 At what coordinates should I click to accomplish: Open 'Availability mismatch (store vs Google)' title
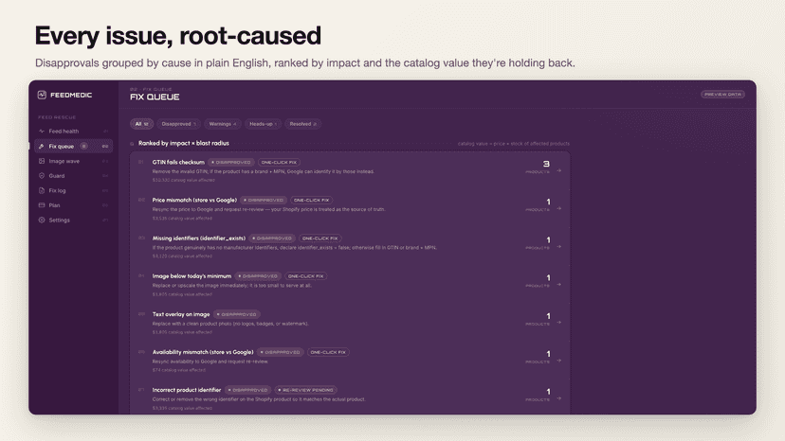(x=203, y=352)
